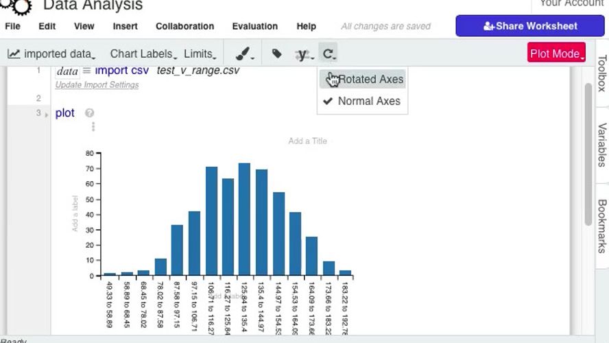609x343 pixels.
Task: Open the y axis options icon
Action: [303, 54]
